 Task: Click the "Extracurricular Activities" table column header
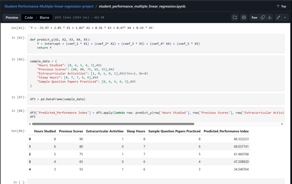(105, 131)
